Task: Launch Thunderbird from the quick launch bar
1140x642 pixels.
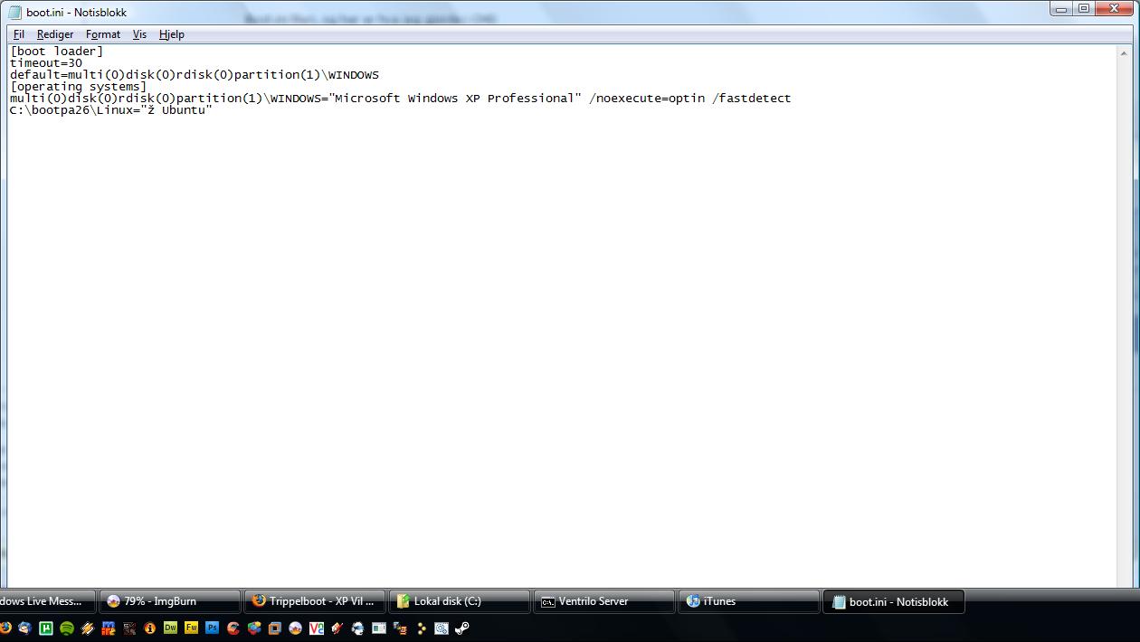Action: coord(24,628)
